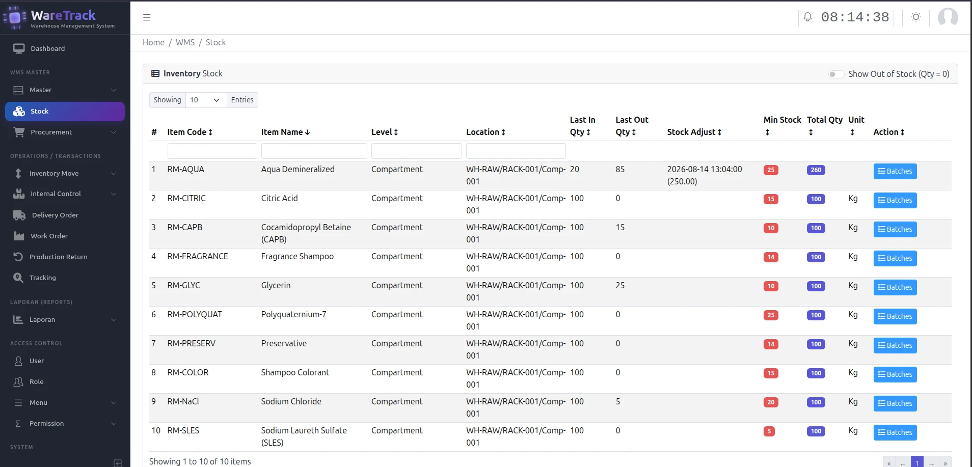Click the Item Name filter field
This screenshot has width=972, height=467.
click(x=314, y=151)
